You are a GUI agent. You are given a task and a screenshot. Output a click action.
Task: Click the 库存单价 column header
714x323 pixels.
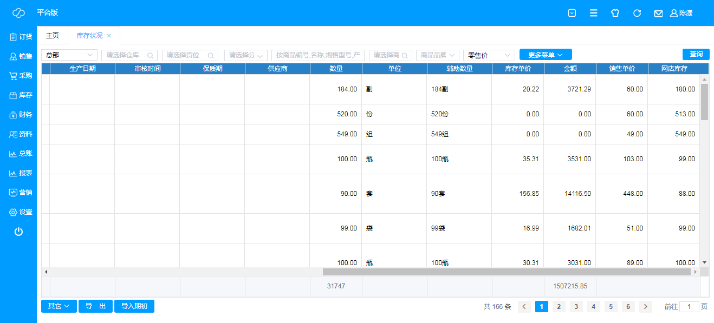click(x=518, y=69)
